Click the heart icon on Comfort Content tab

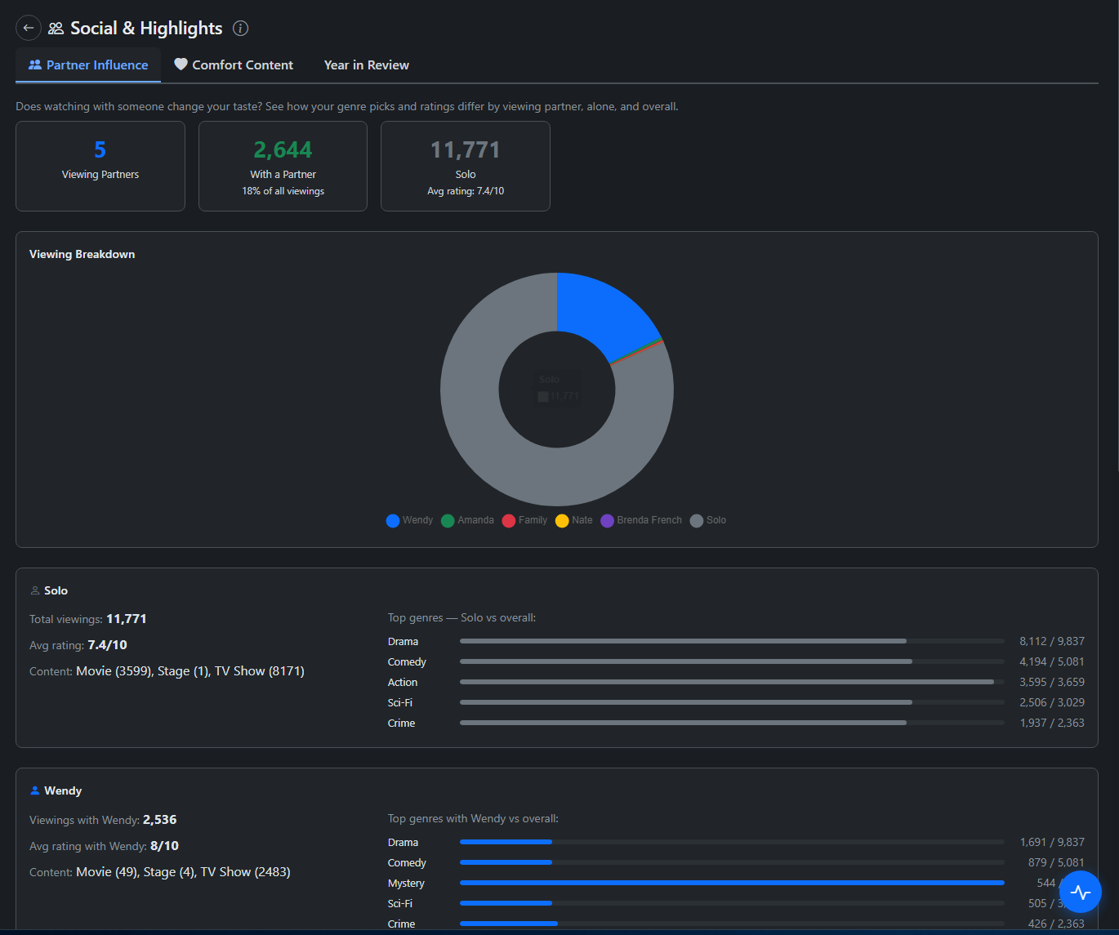[181, 64]
